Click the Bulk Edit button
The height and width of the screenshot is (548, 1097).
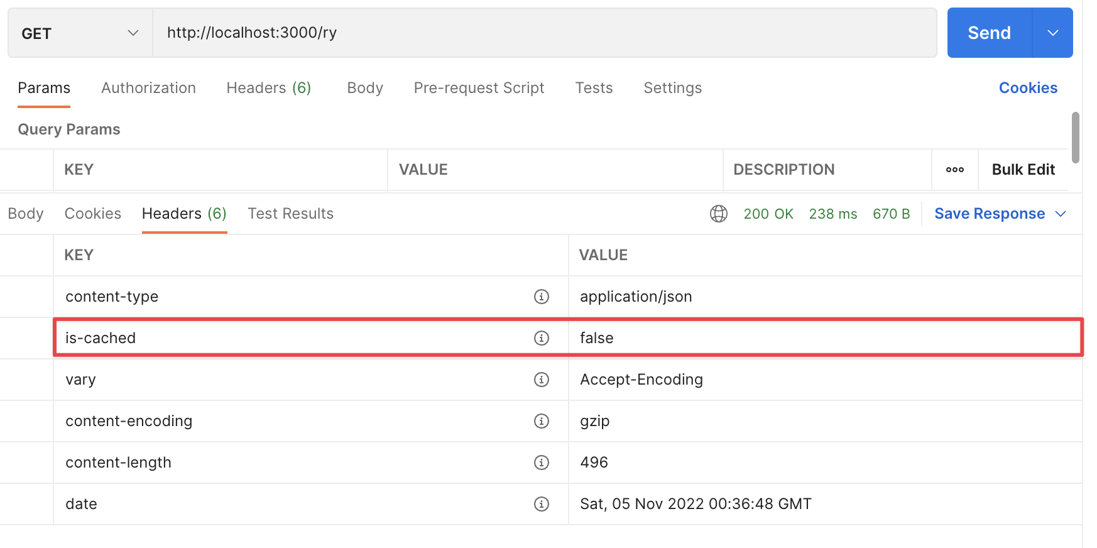pyautogui.click(x=1023, y=170)
